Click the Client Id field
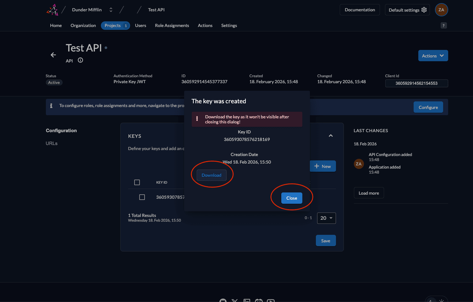The height and width of the screenshot is (302, 473). pyautogui.click(x=416, y=83)
